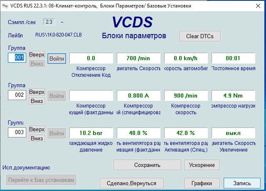
Task: Select the 00:01 time value
Action: coord(233,58)
